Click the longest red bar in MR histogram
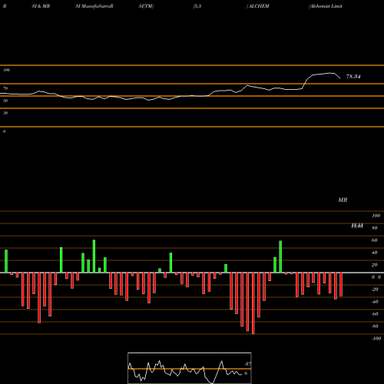 [253, 303]
